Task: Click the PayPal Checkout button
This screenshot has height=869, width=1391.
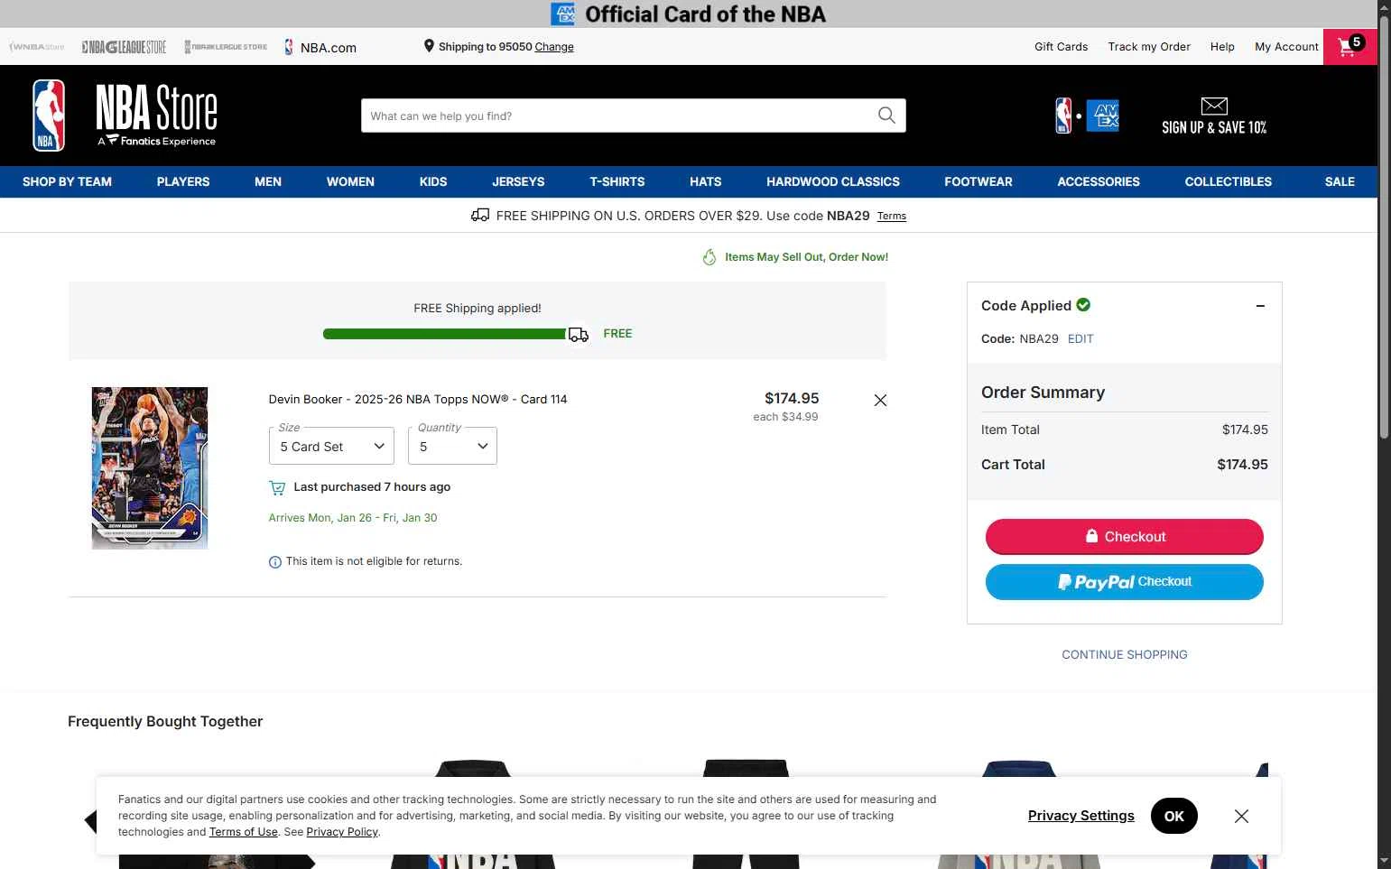Action: 1125,582
